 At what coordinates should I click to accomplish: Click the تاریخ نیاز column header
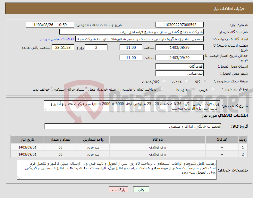[x=28, y=140]
